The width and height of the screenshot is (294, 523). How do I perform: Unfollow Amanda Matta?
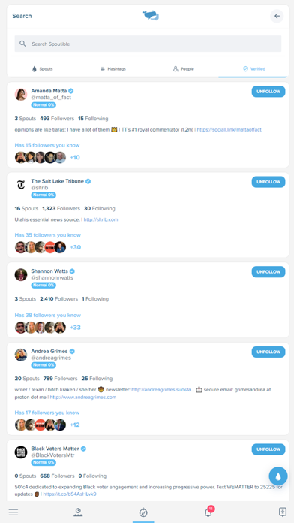click(x=268, y=92)
